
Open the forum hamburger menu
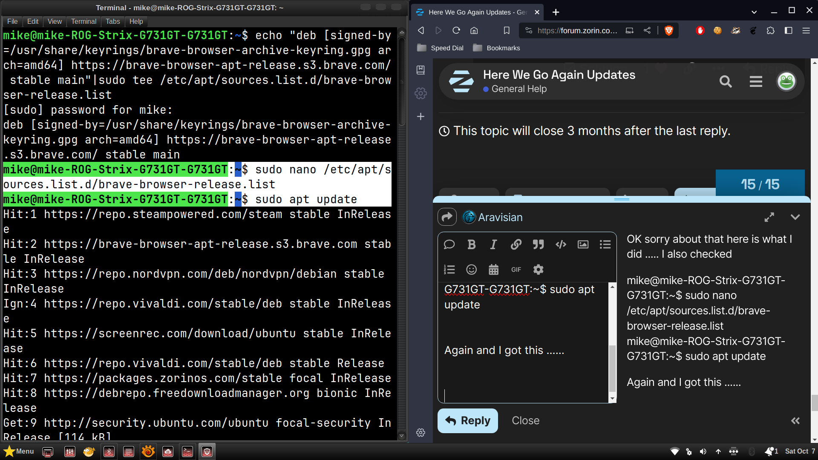[756, 81]
